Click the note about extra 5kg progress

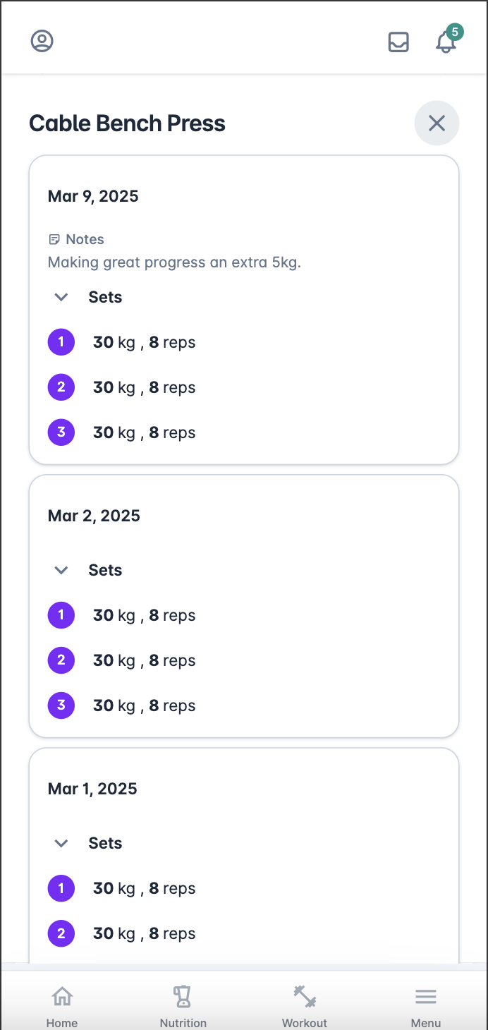(x=174, y=262)
